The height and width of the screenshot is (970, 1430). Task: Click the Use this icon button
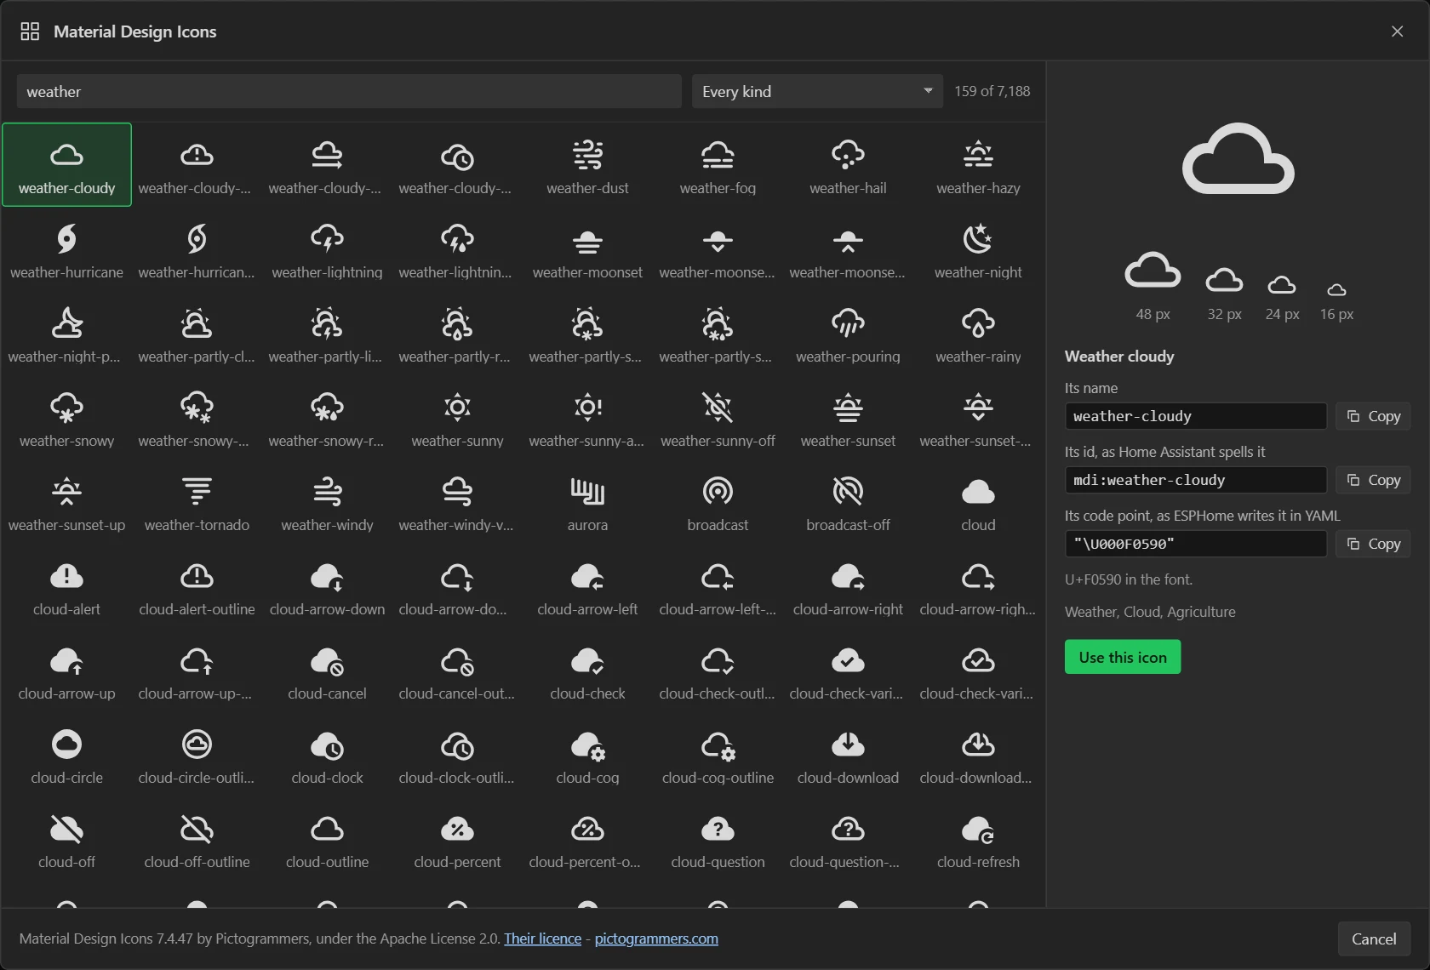(1122, 657)
